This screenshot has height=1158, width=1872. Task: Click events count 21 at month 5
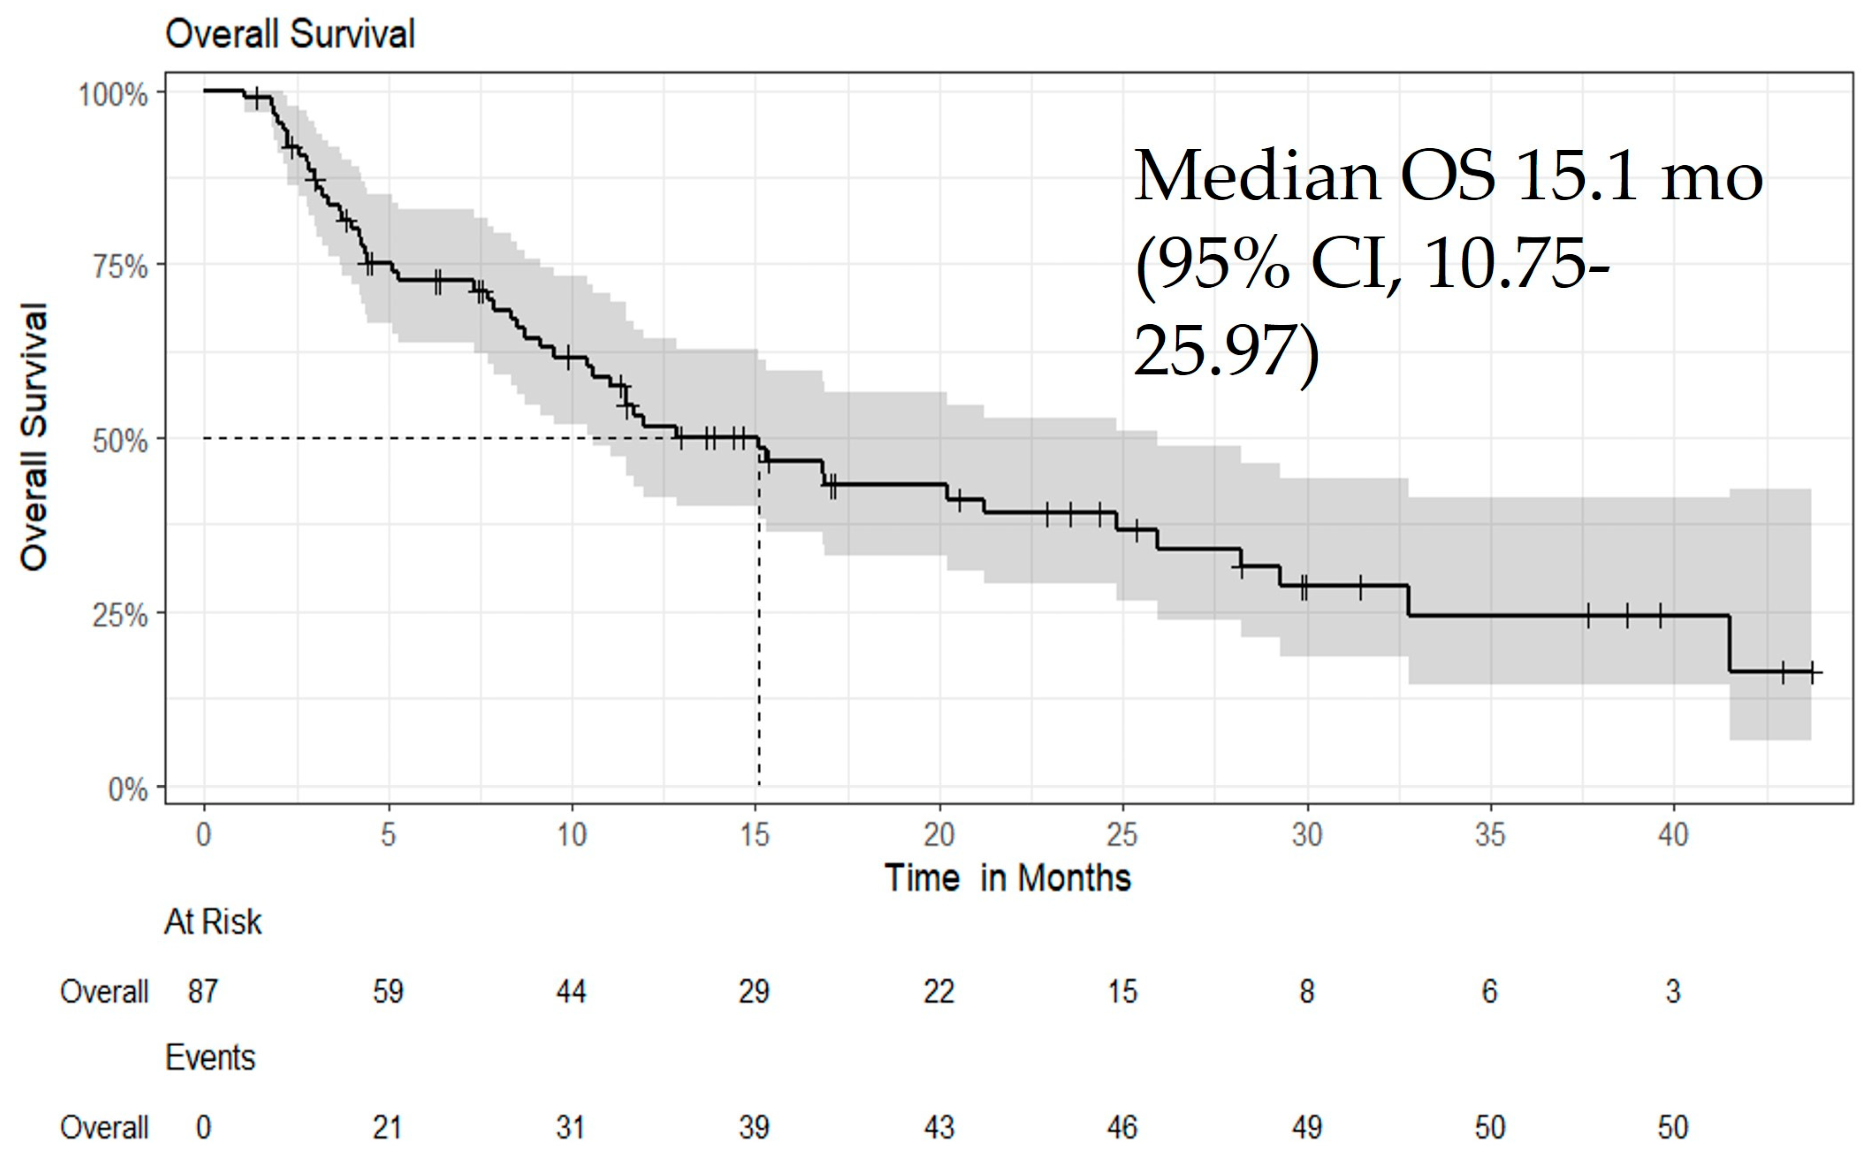pos(386,1127)
